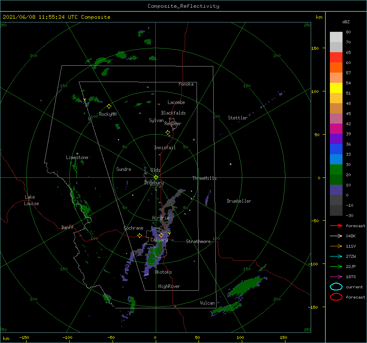The image size is (367, 343).
Task: Click the Calgary city label
Action: (159, 240)
